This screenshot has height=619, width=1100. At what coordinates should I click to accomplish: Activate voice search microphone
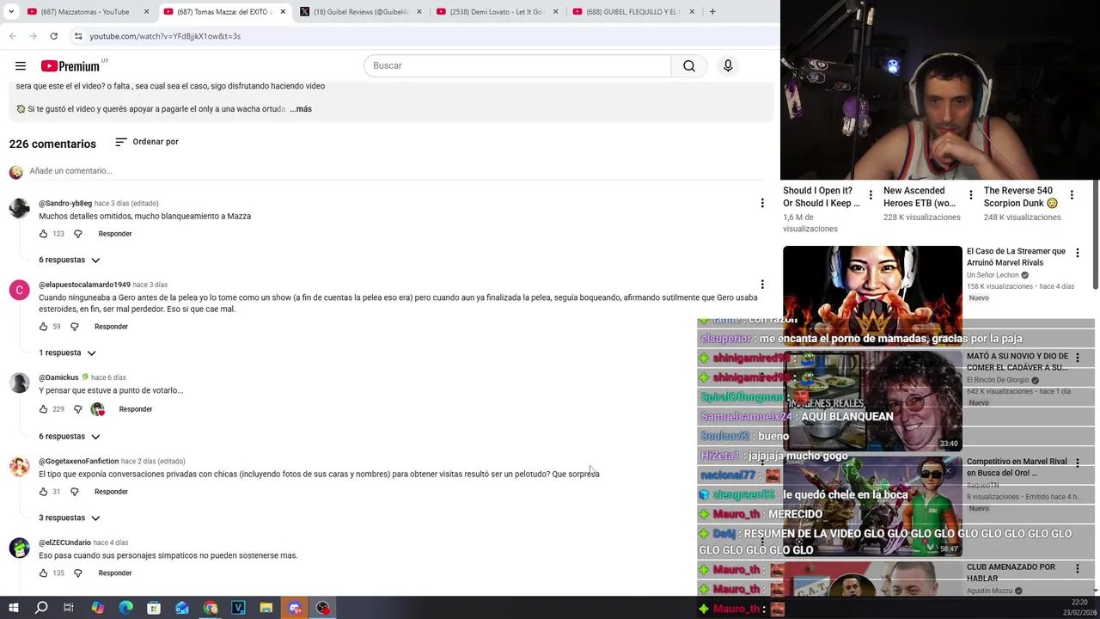(728, 66)
